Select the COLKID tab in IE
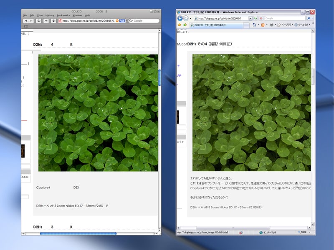The image size is (334, 250). (216, 25)
